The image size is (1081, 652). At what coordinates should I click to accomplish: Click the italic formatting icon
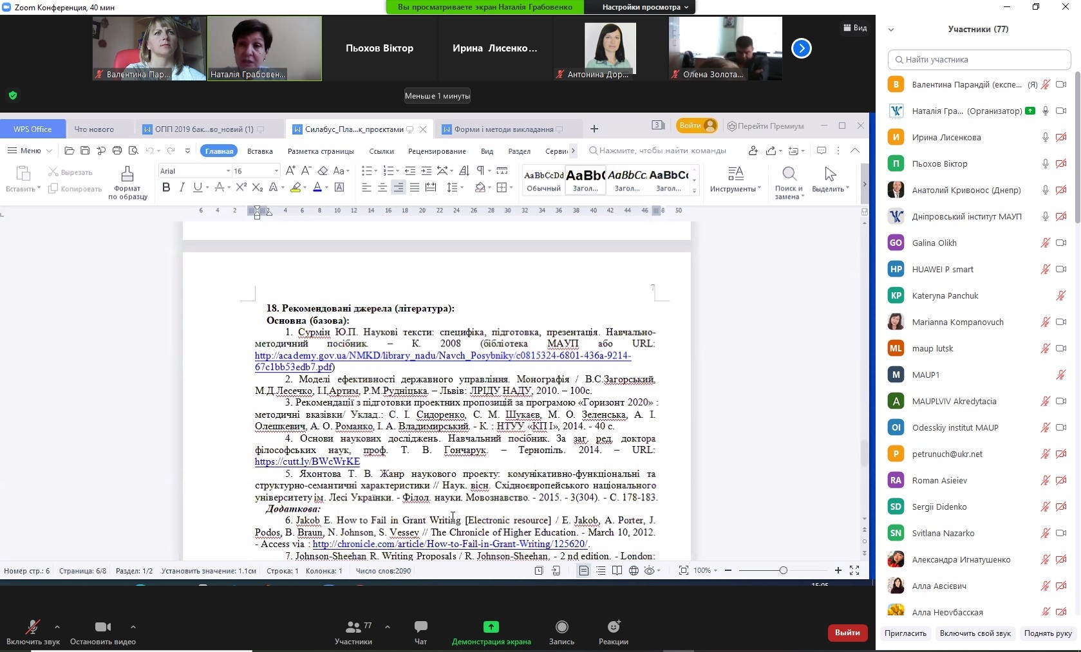point(182,187)
